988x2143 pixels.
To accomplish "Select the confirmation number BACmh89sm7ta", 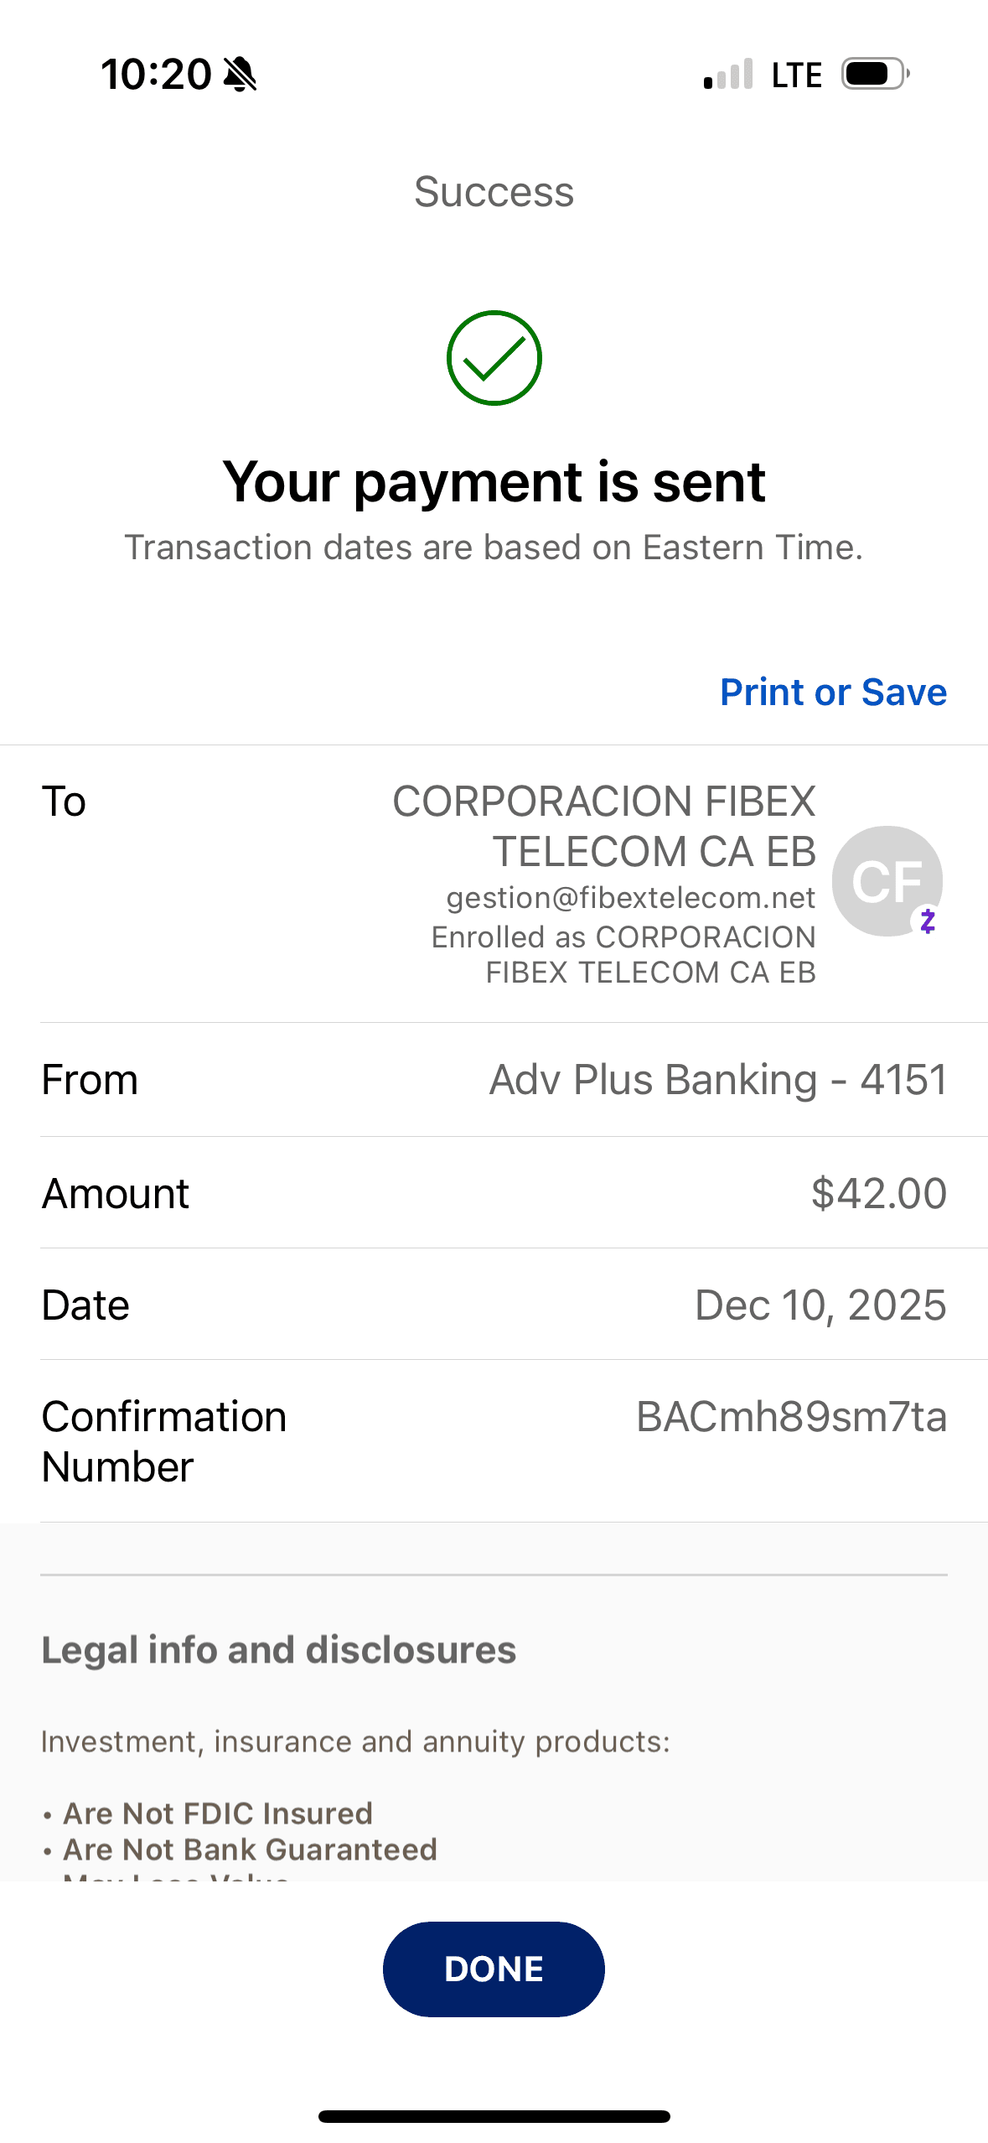I will [x=791, y=1417].
